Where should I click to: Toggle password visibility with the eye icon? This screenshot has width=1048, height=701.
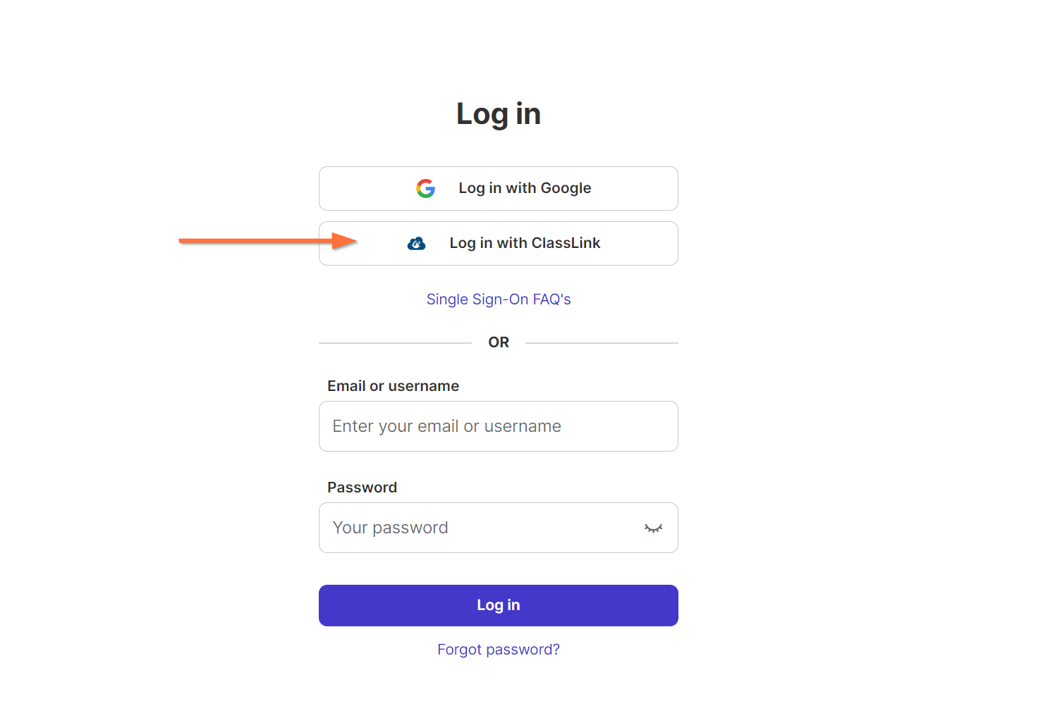pyautogui.click(x=654, y=528)
